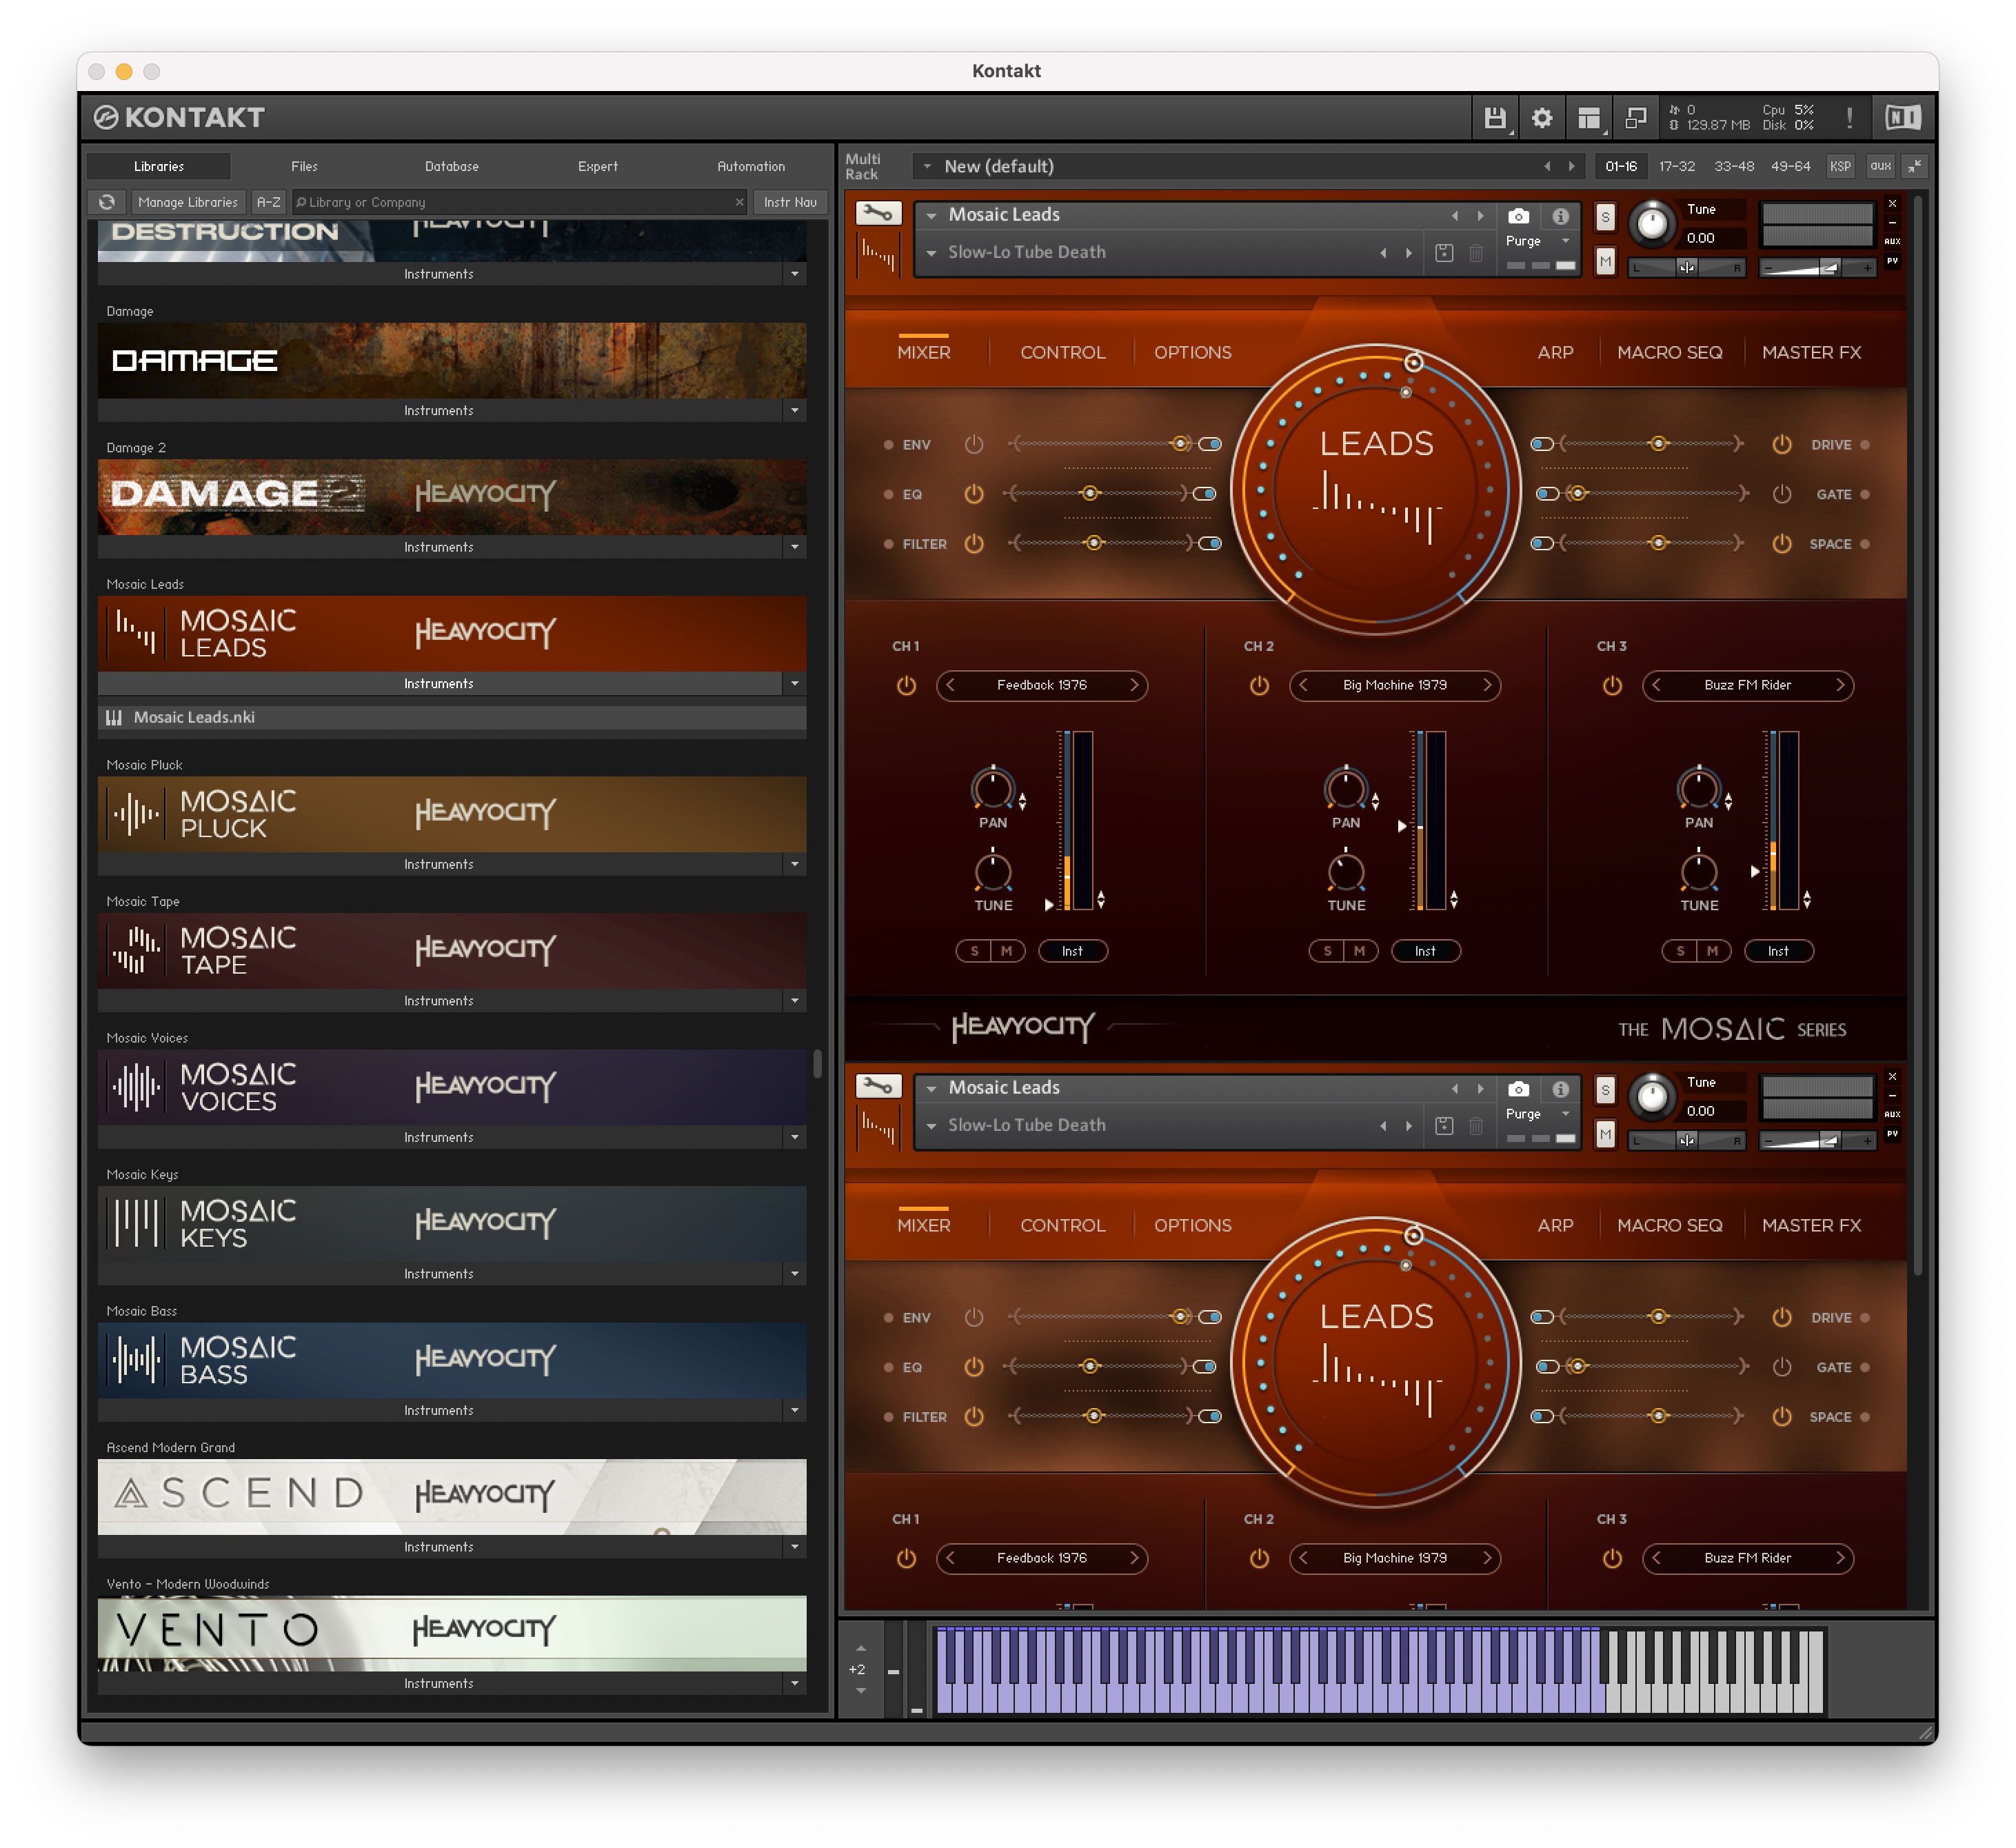Switch to the Expert tab
The width and height of the screenshot is (2016, 1848).
[597, 166]
